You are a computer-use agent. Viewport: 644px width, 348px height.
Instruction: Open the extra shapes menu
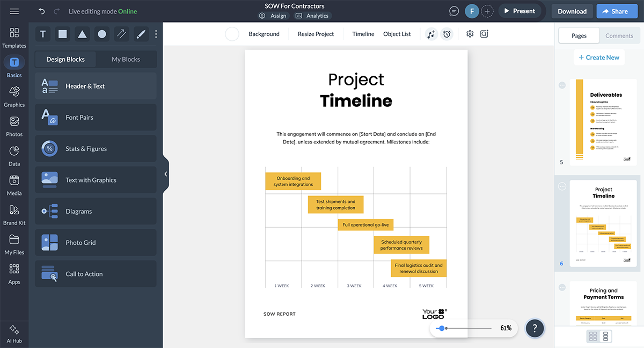(156, 33)
